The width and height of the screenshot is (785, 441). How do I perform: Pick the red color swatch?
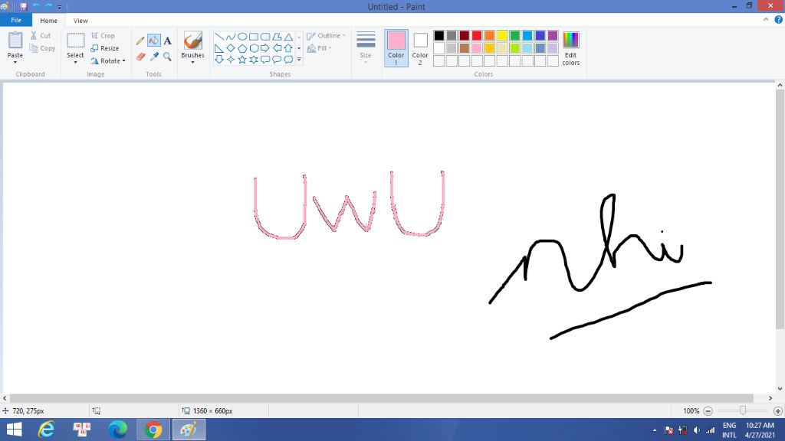477,35
